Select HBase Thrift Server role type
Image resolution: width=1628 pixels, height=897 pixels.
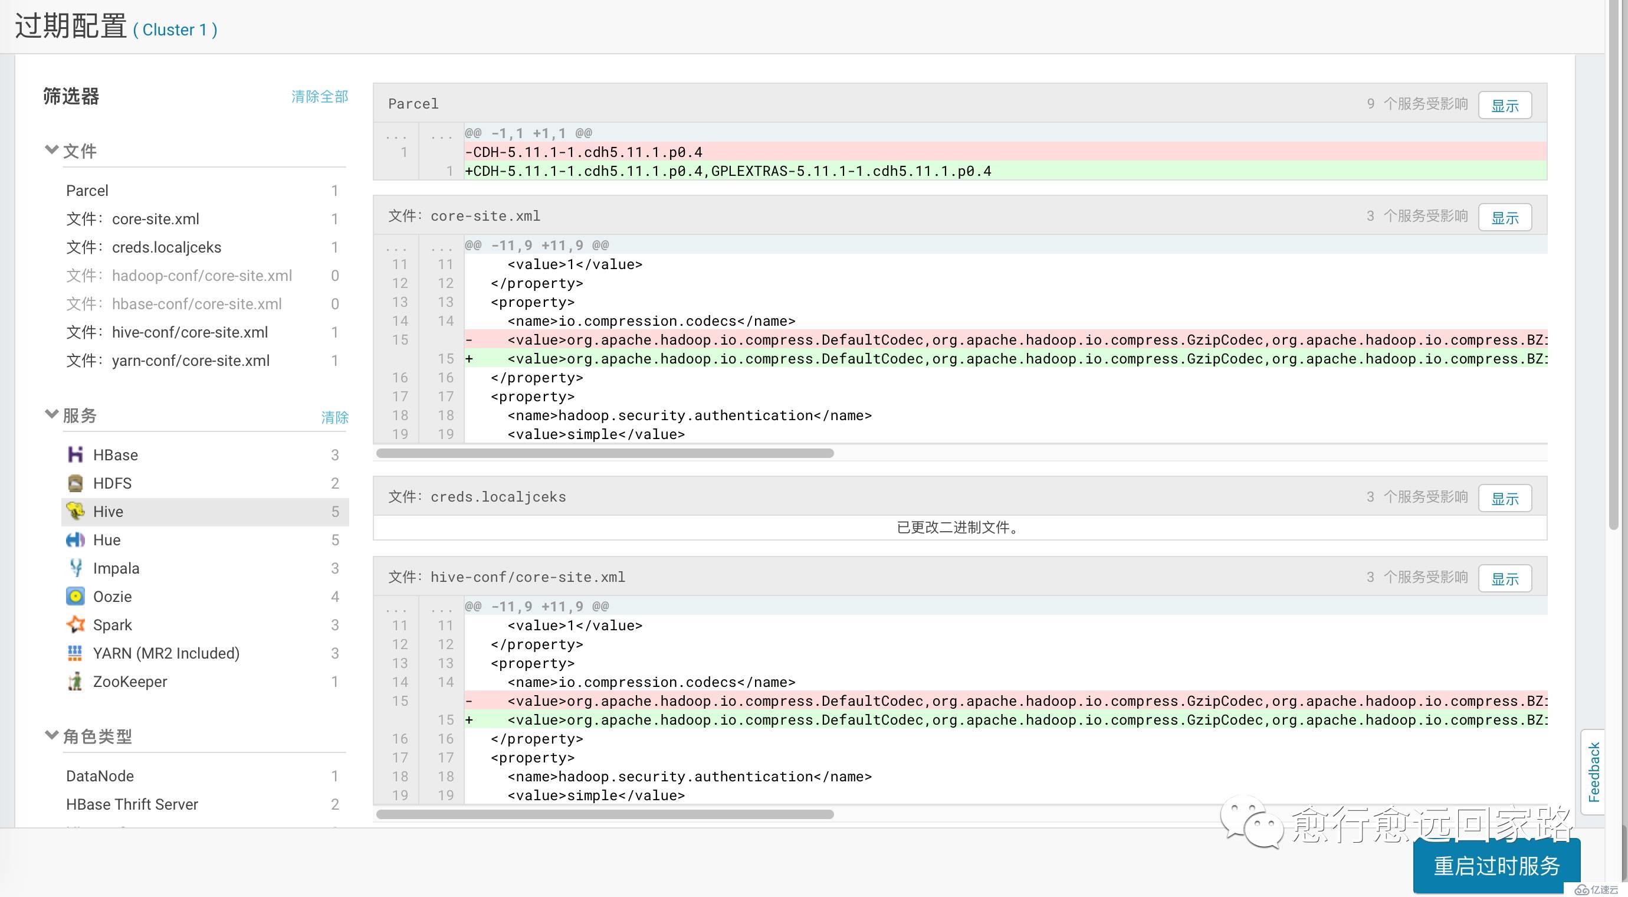coord(132,803)
